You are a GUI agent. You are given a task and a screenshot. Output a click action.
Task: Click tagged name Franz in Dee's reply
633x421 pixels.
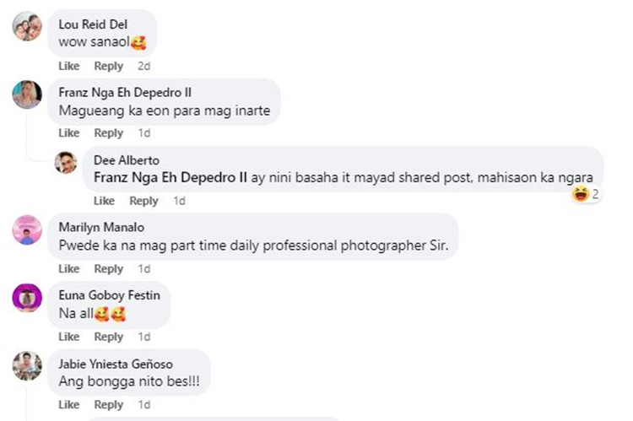point(170,177)
